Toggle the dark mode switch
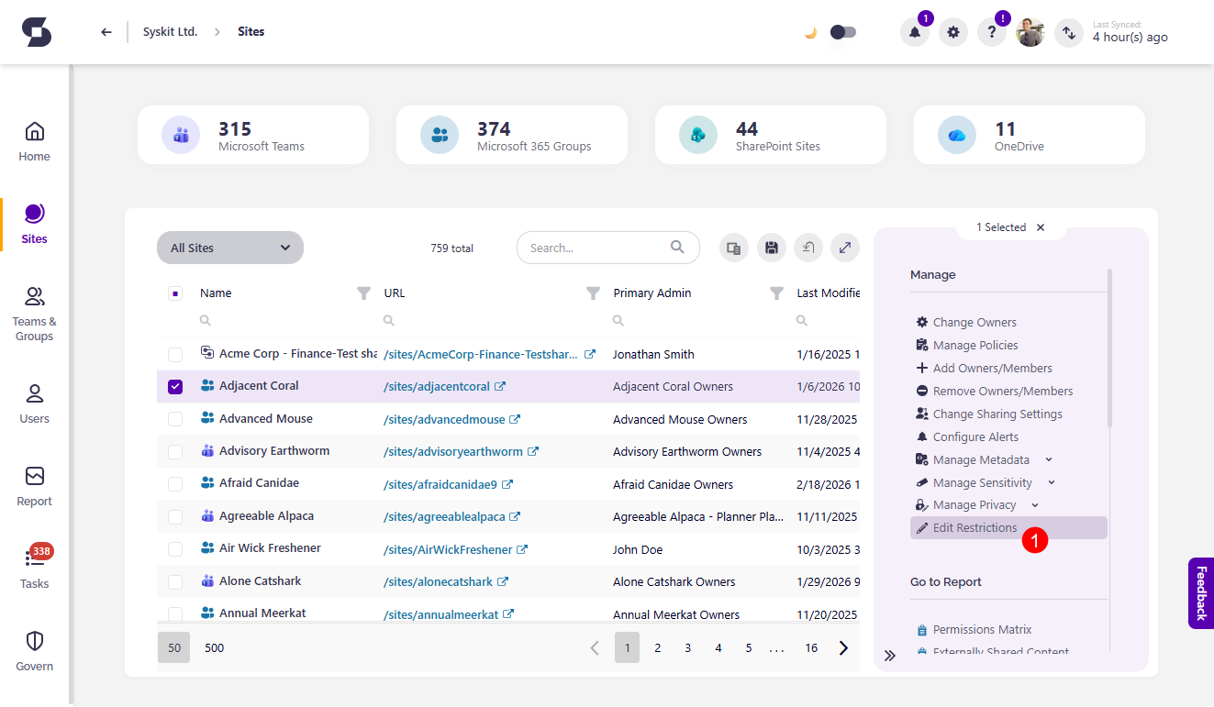 point(842,32)
